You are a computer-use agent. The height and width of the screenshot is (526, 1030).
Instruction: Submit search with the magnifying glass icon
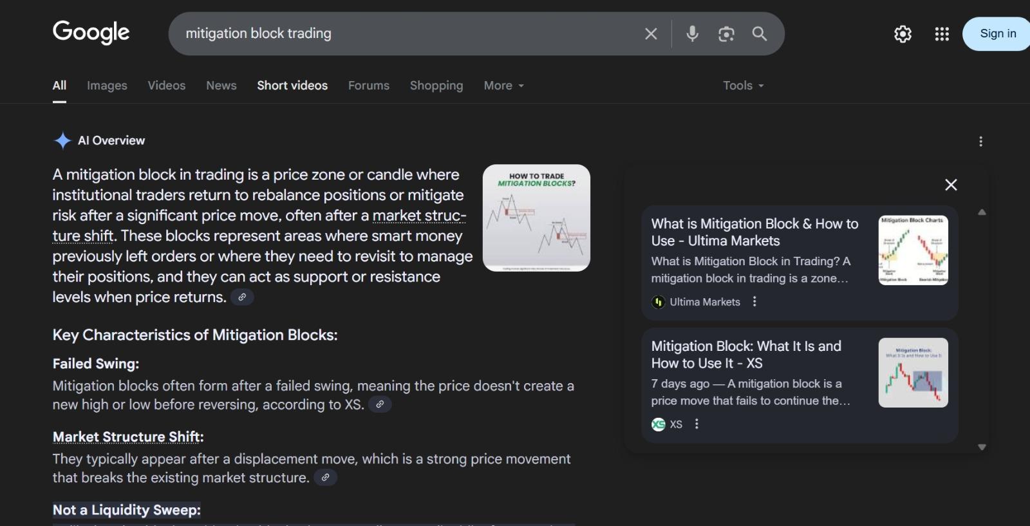(760, 33)
